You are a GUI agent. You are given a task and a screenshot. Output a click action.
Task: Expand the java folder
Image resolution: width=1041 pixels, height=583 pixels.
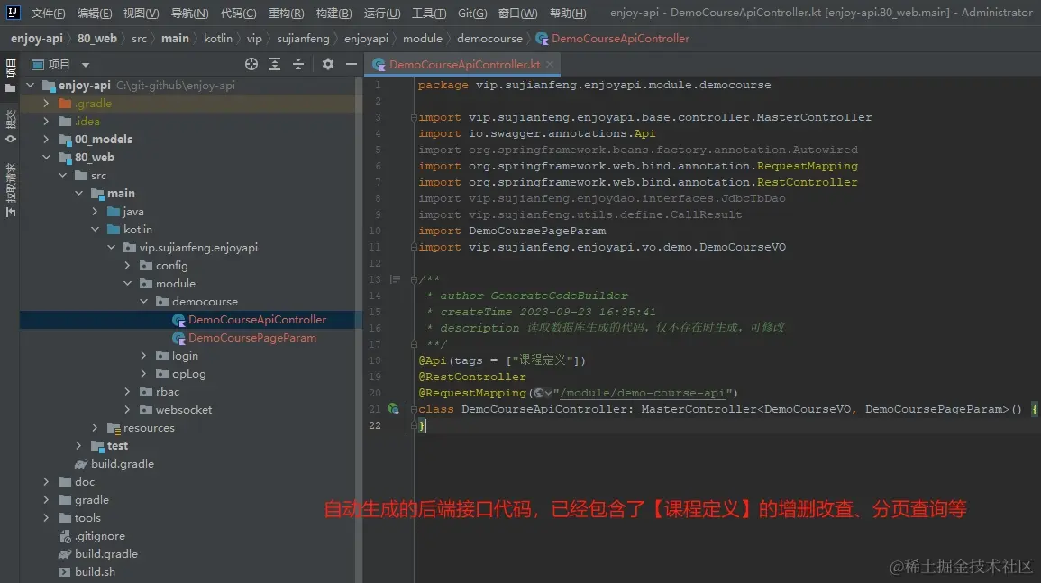(95, 211)
